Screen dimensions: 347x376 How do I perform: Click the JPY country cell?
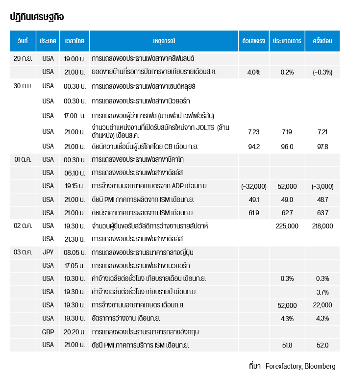[x=48, y=252]
